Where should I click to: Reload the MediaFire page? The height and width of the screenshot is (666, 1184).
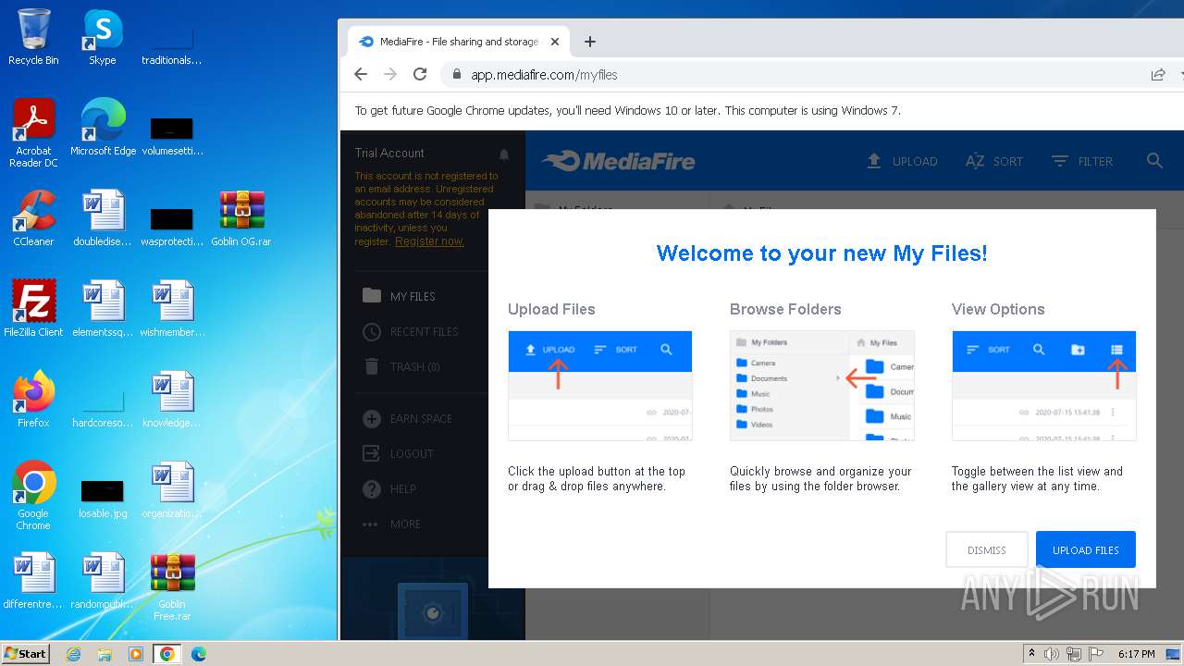tap(420, 74)
